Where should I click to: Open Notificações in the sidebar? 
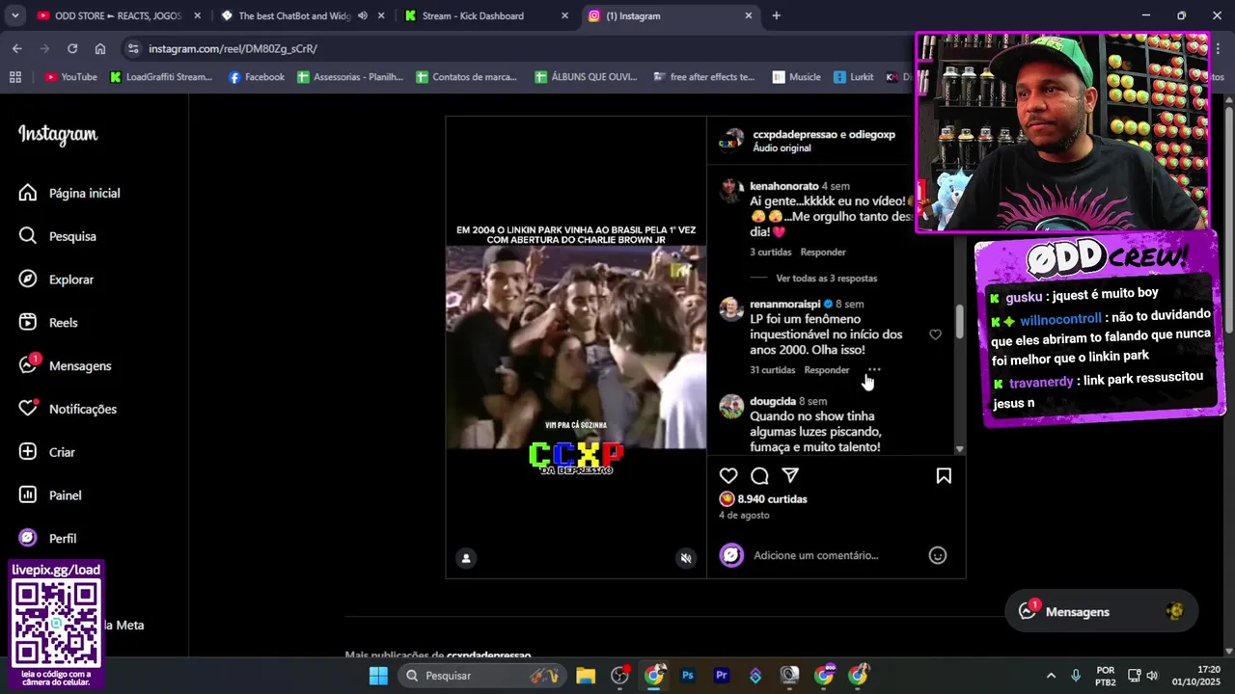[68, 410]
